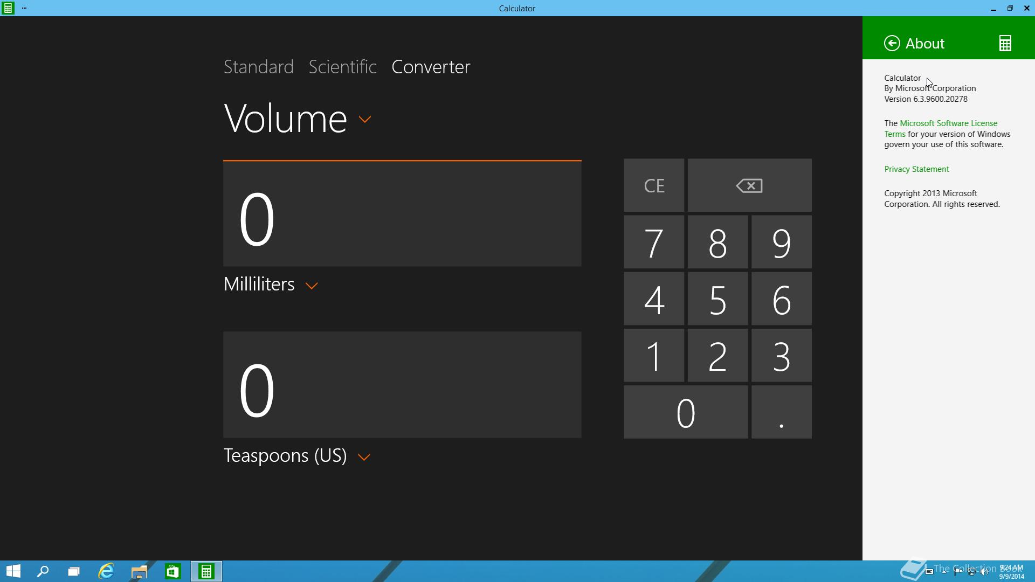Open Task View on the taskbar

[x=74, y=571]
